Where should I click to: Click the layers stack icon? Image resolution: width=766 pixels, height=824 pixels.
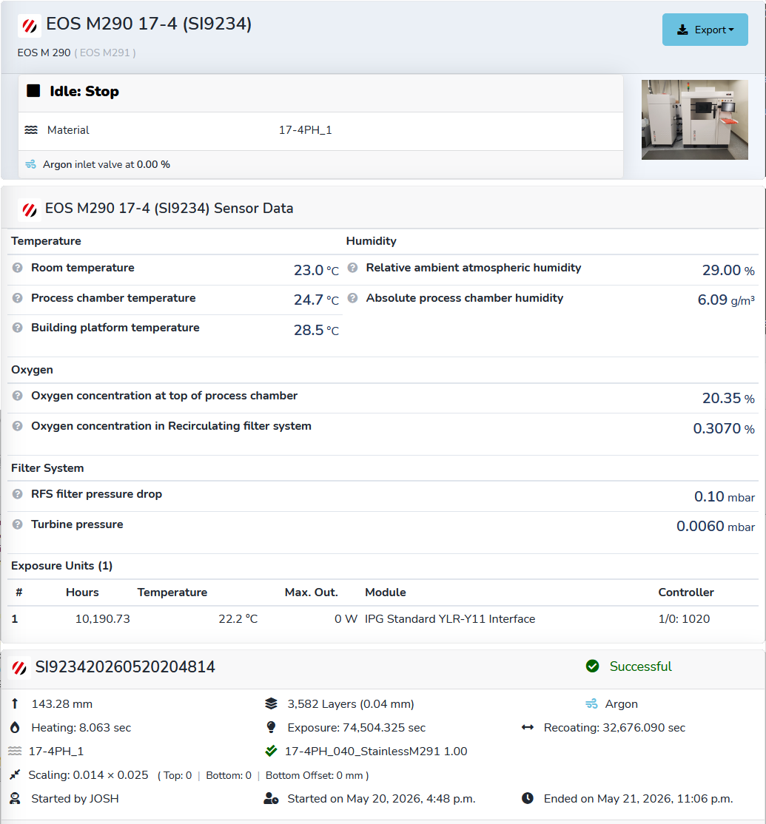[272, 703]
